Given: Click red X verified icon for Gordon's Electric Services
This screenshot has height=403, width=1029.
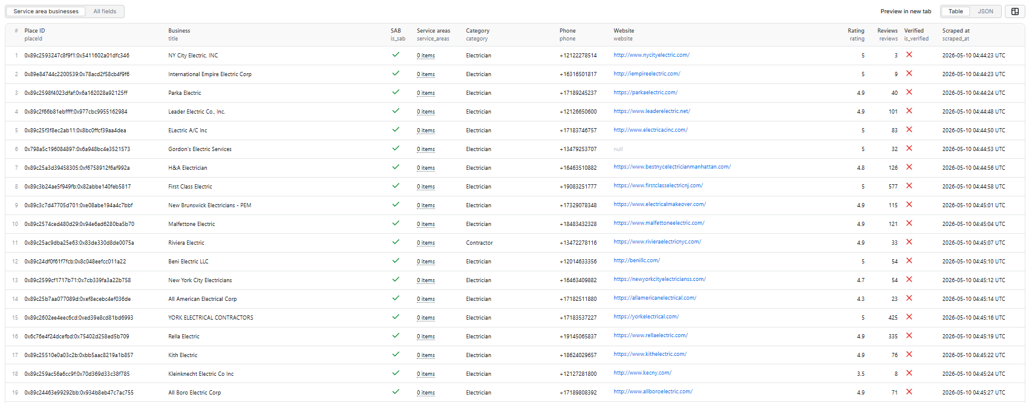Looking at the screenshot, I should tap(909, 148).
